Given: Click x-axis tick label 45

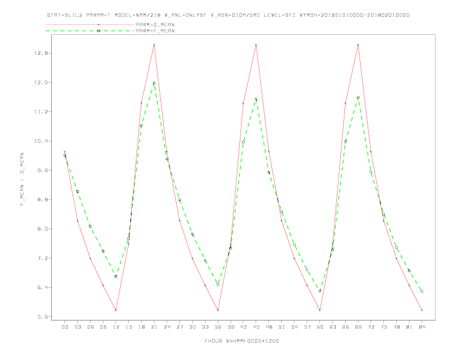Looking at the screenshot, I should (x=256, y=327).
